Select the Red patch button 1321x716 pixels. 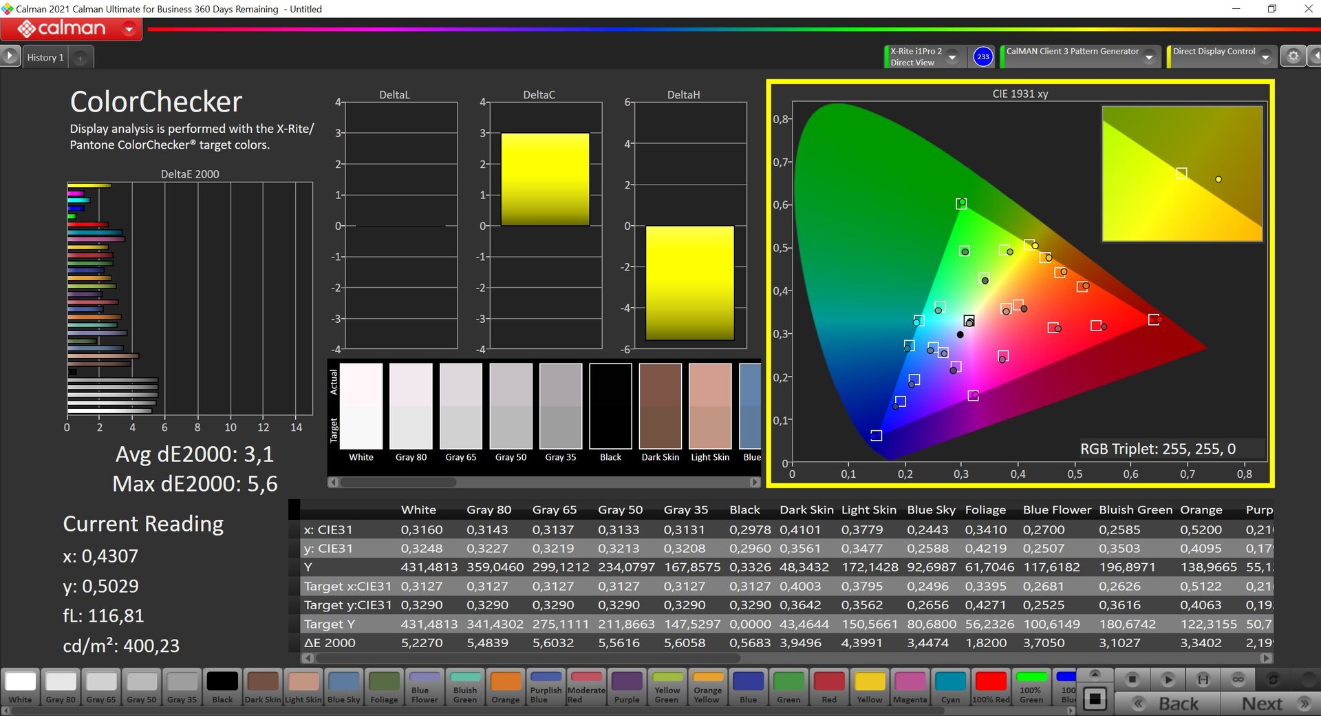(x=829, y=686)
